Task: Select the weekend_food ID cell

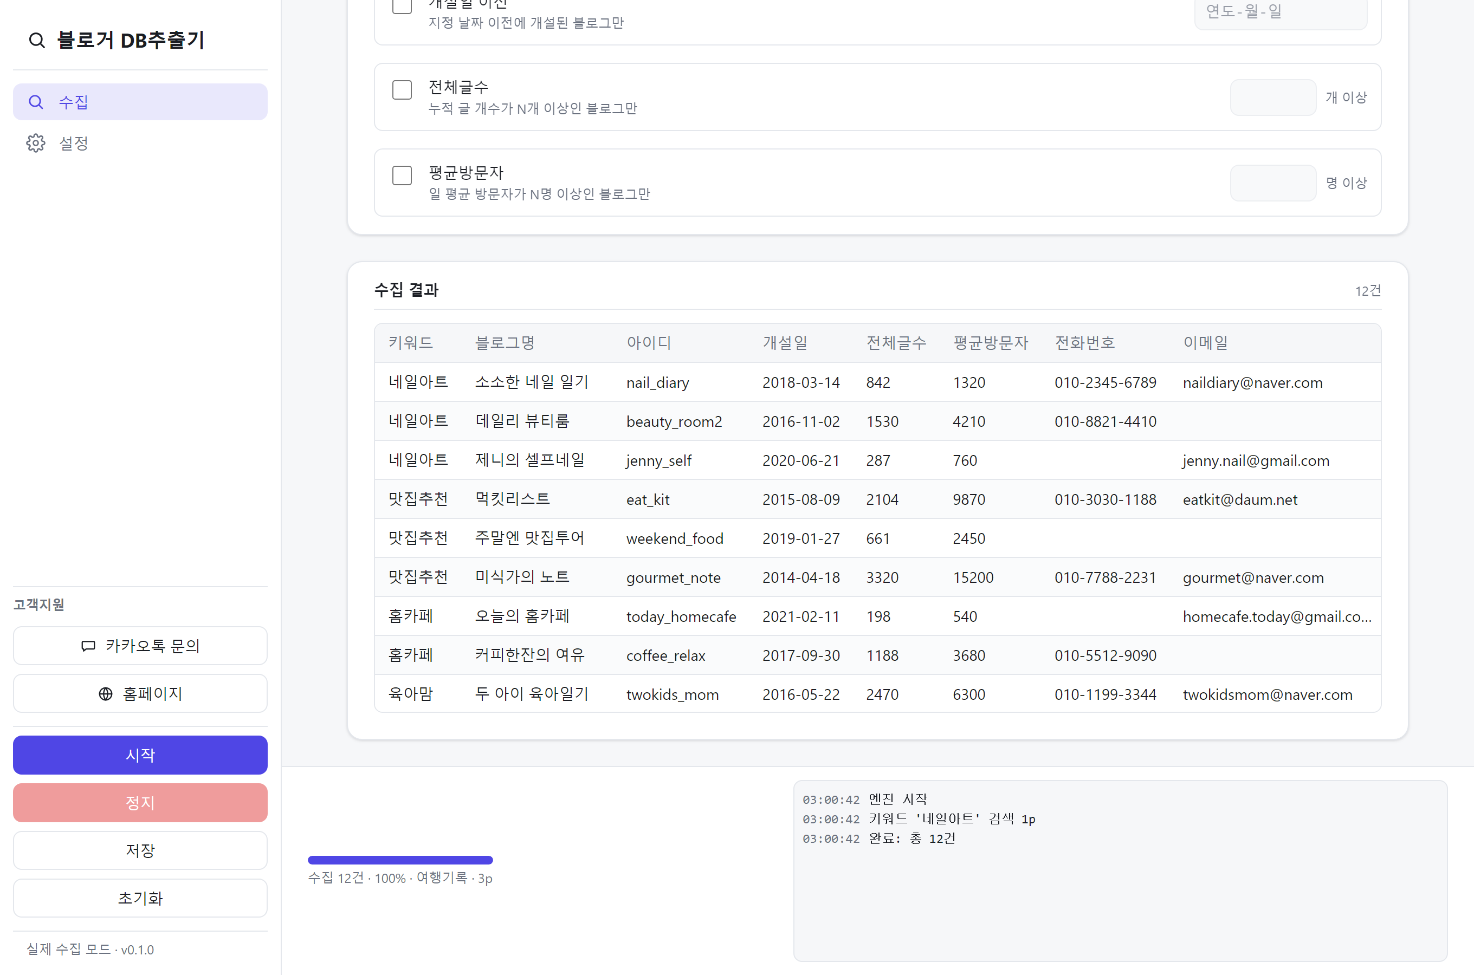Action: point(675,538)
